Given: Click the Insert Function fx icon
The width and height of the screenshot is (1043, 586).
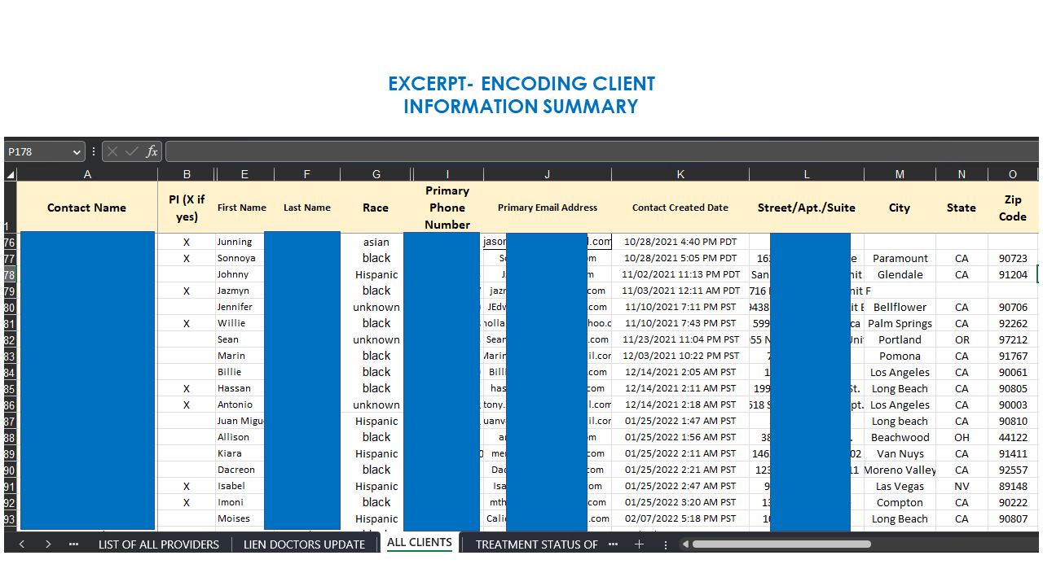Looking at the screenshot, I should 152,151.
